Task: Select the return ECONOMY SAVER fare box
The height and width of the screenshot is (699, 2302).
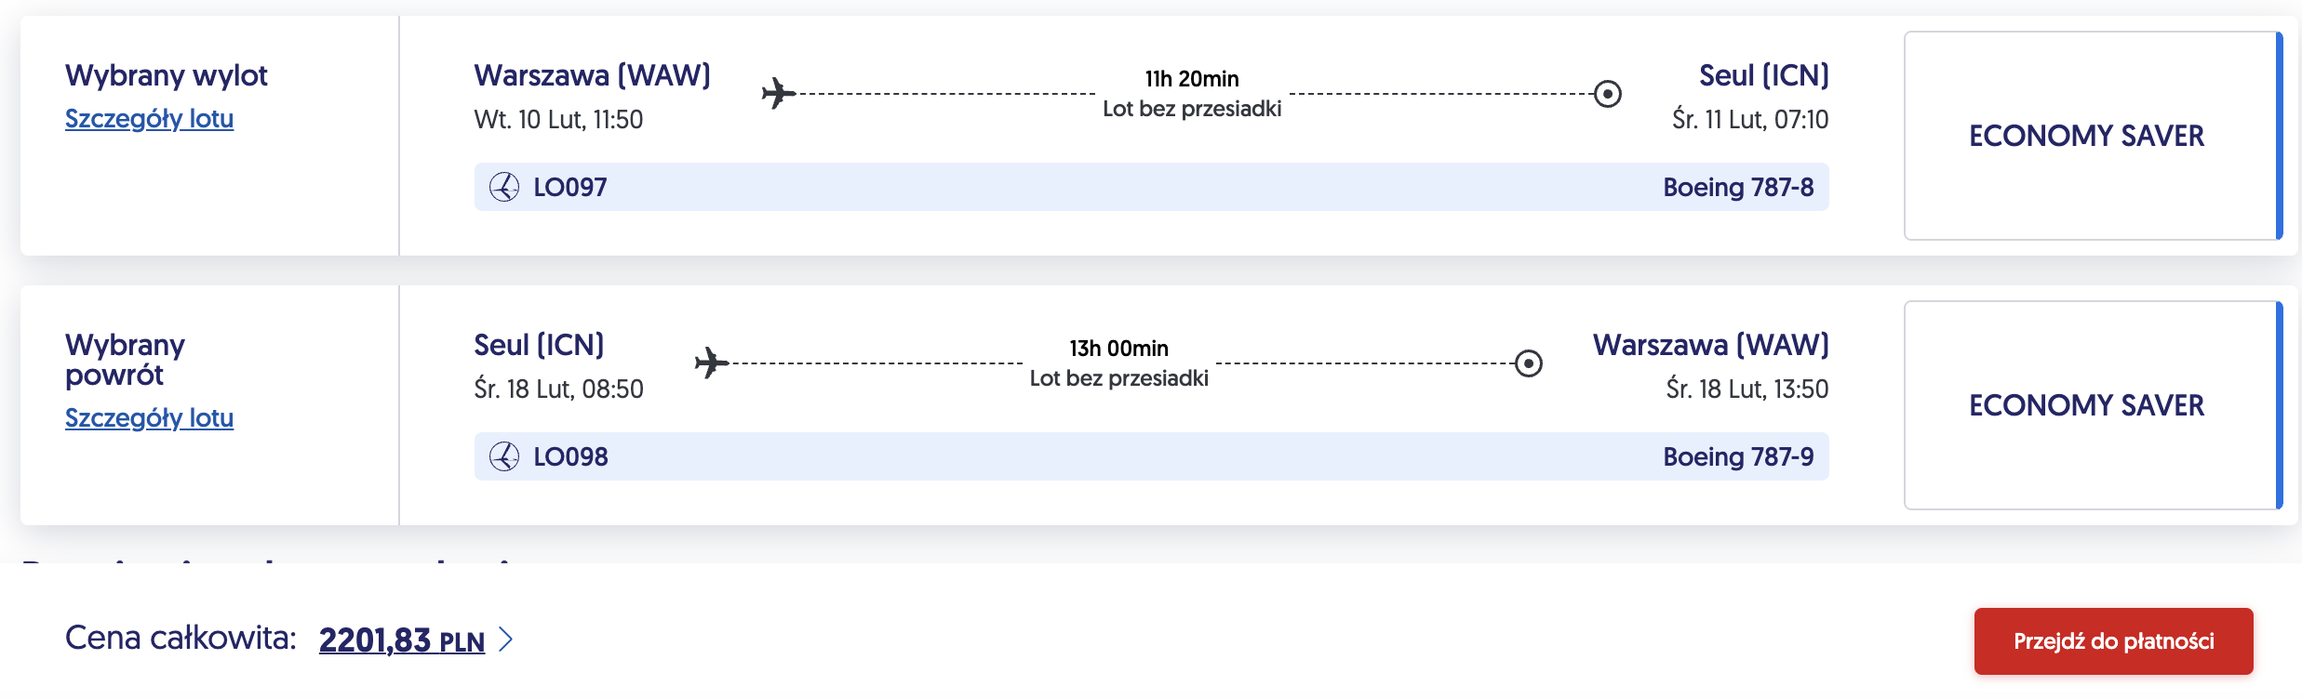Action: pyautogui.click(x=2093, y=405)
